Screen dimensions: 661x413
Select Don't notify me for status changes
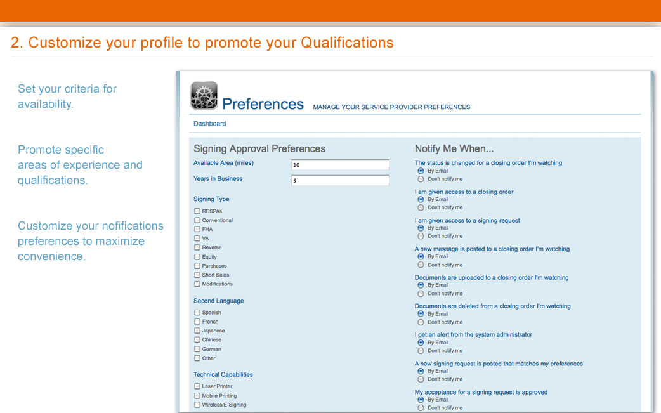tap(421, 179)
